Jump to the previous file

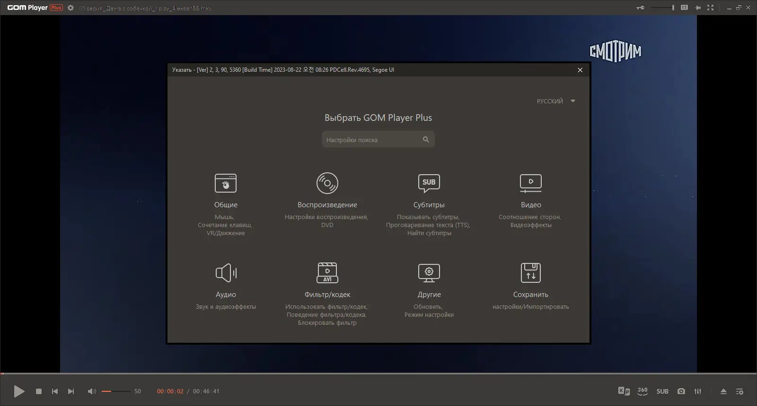click(x=55, y=391)
